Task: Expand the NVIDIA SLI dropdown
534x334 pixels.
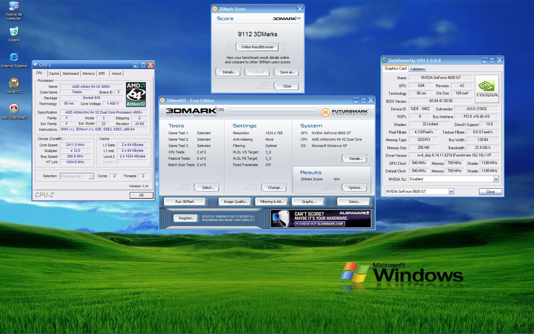Action: coord(496,179)
